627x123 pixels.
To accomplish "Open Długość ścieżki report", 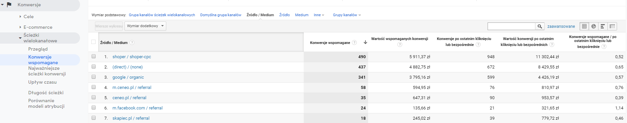I will point(46,93).
